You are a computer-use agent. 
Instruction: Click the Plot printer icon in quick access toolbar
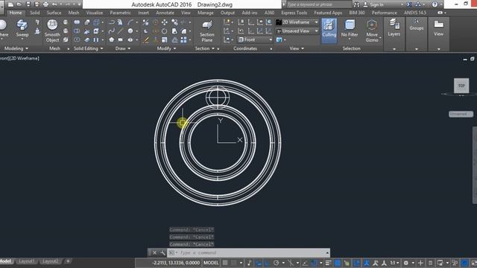coord(45,4)
